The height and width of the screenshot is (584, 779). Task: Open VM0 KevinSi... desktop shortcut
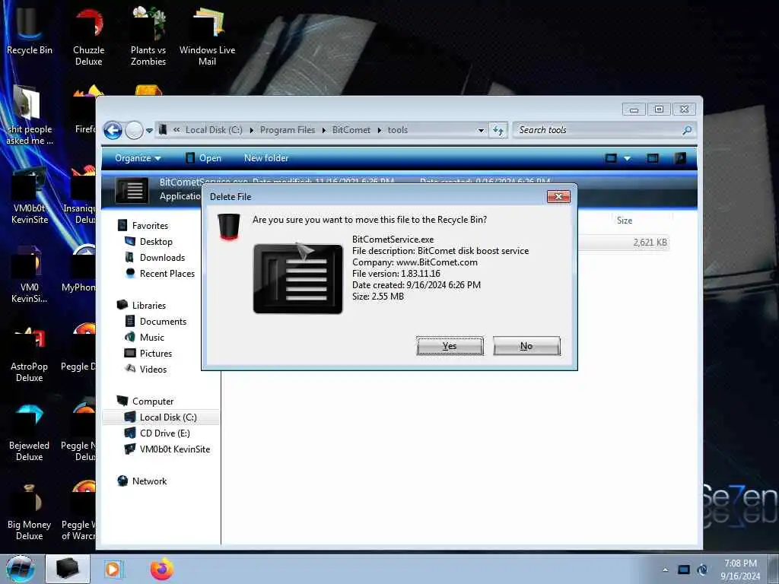(x=30, y=274)
